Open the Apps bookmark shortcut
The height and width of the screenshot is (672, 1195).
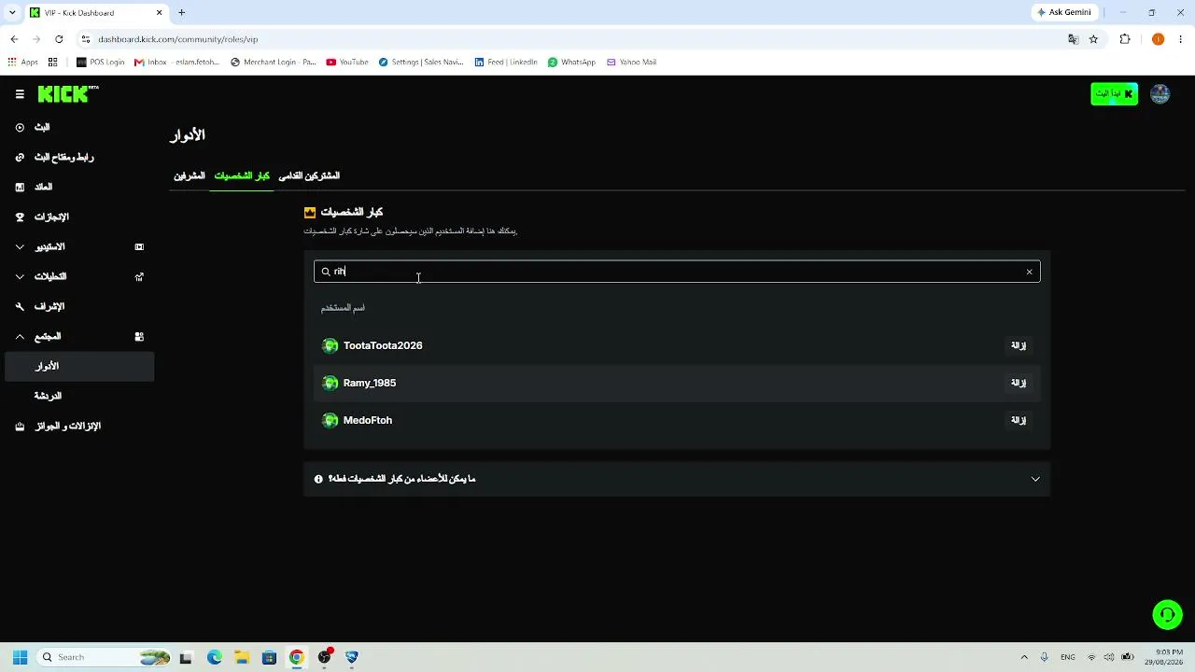point(22,63)
